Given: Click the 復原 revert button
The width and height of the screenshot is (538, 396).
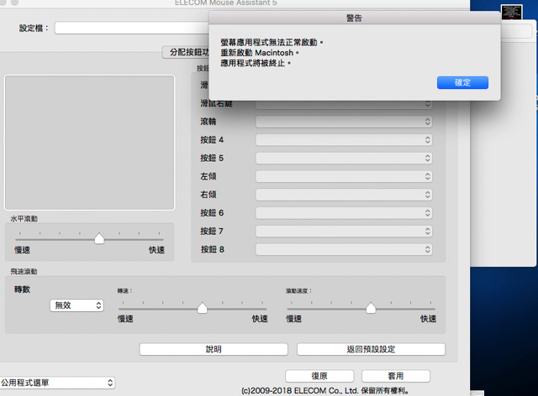Looking at the screenshot, I should click(319, 376).
